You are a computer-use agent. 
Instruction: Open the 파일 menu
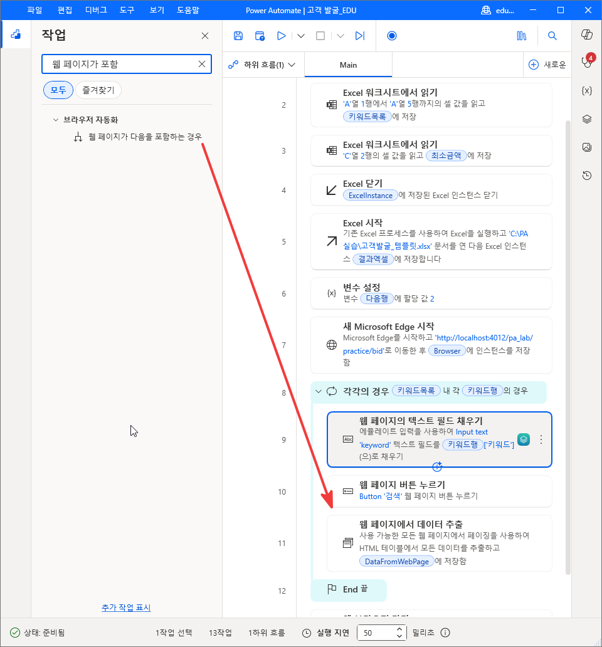tap(34, 10)
